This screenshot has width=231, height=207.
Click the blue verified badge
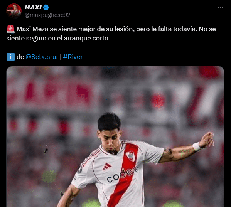pos(46,7)
